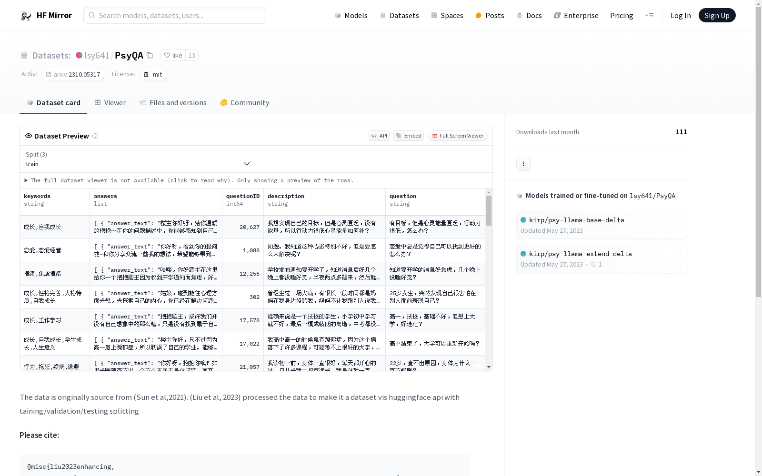The image size is (762, 476).
Task: Open the Datasets navigation link
Action: point(399,15)
